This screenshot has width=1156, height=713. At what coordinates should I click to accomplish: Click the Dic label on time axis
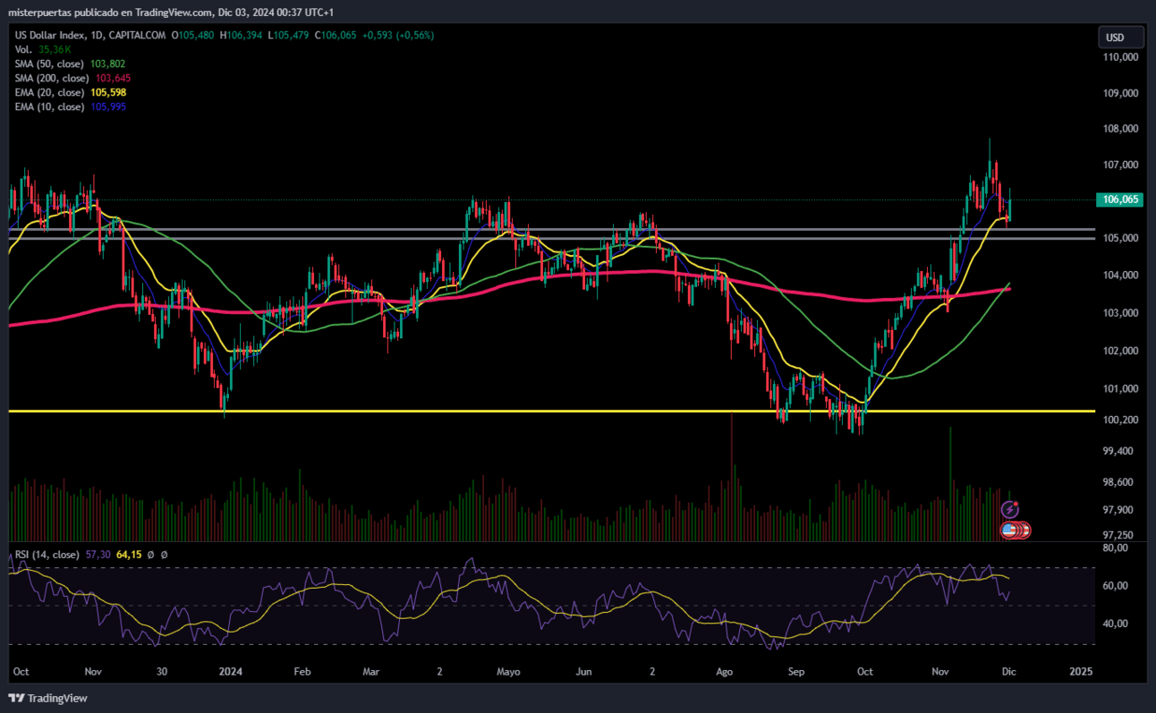[x=1008, y=671]
